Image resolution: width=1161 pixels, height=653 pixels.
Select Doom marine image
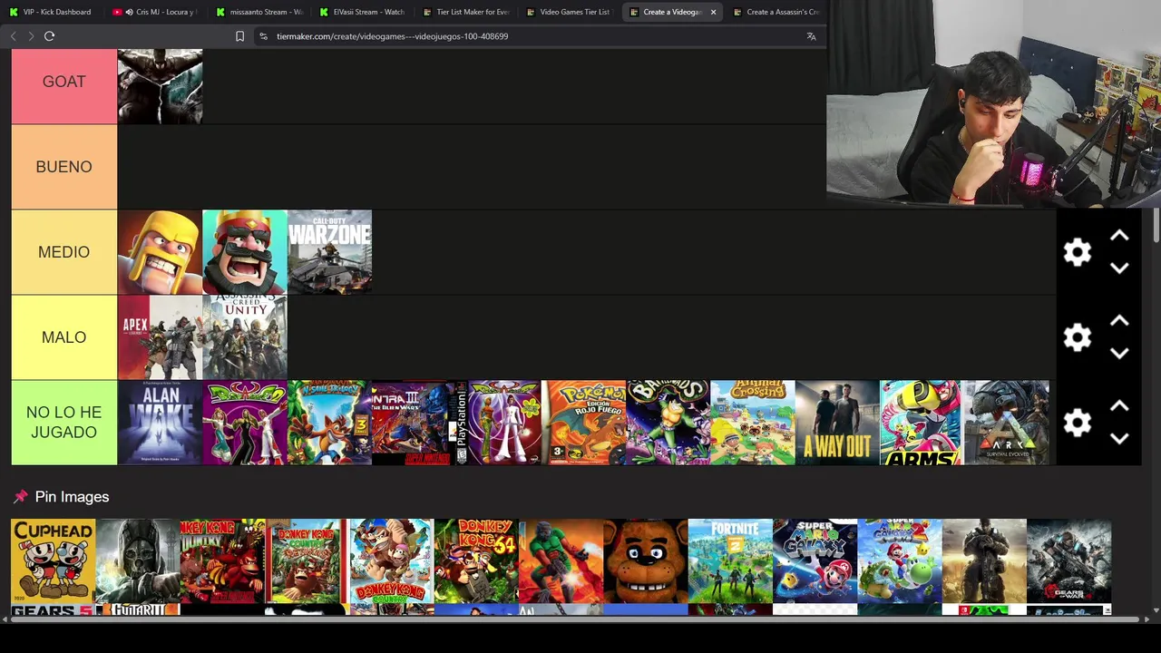click(x=561, y=560)
